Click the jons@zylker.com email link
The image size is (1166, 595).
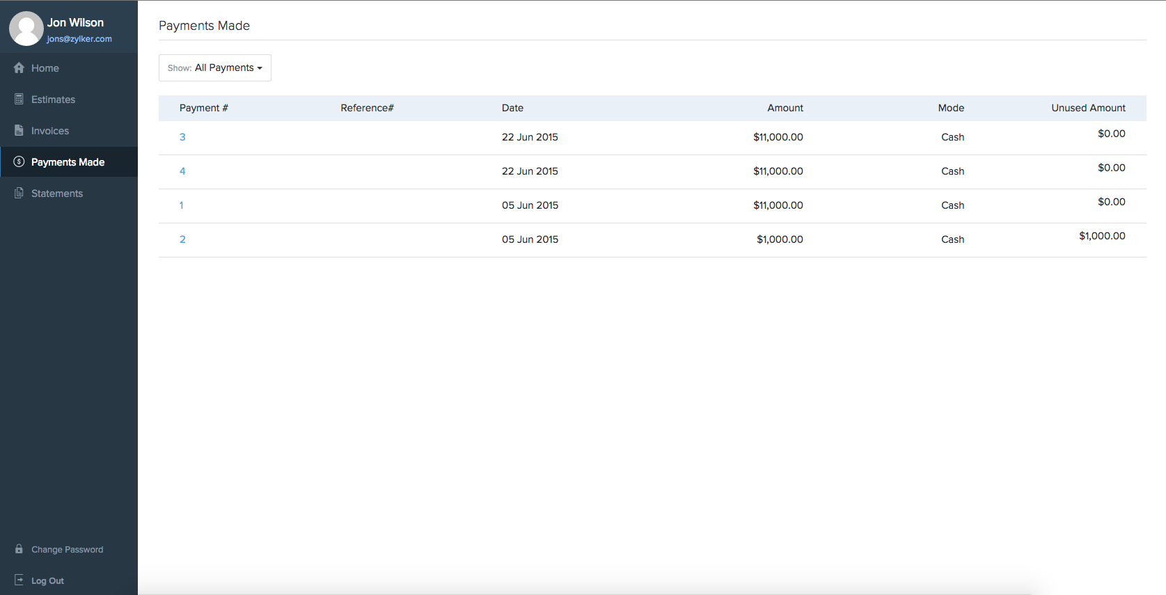point(79,39)
